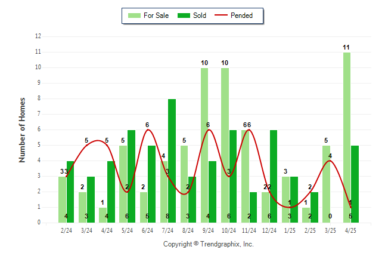The width and height of the screenshot is (385, 259).
Task: Click the x-axis label '1/25'
Action: coord(290,230)
